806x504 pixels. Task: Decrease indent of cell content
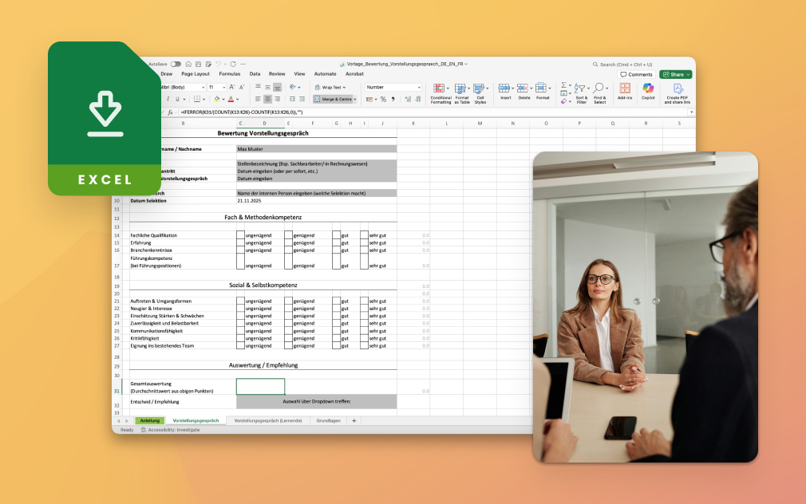pos(292,99)
